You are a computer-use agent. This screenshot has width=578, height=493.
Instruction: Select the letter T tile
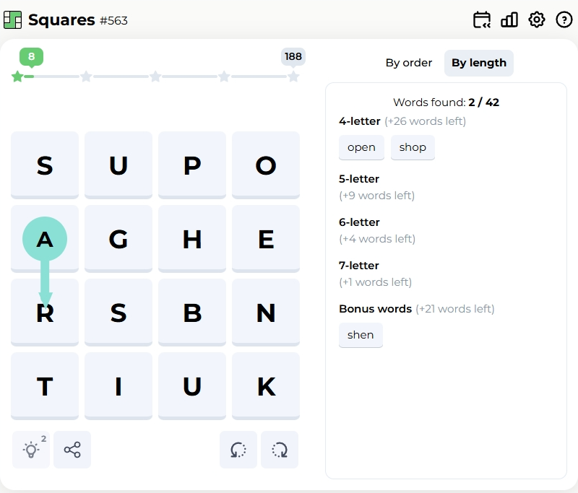tap(45, 386)
